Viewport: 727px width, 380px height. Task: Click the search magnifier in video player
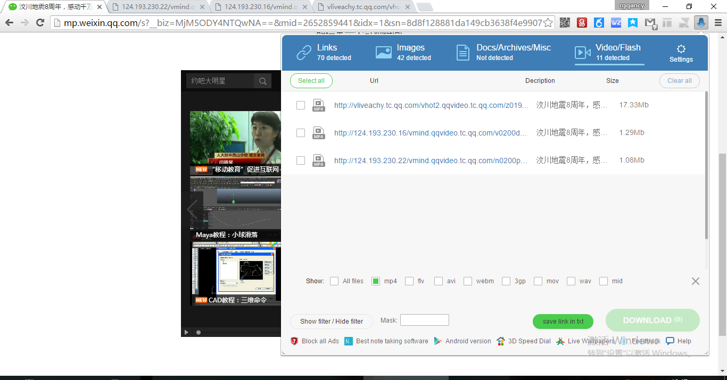262,81
